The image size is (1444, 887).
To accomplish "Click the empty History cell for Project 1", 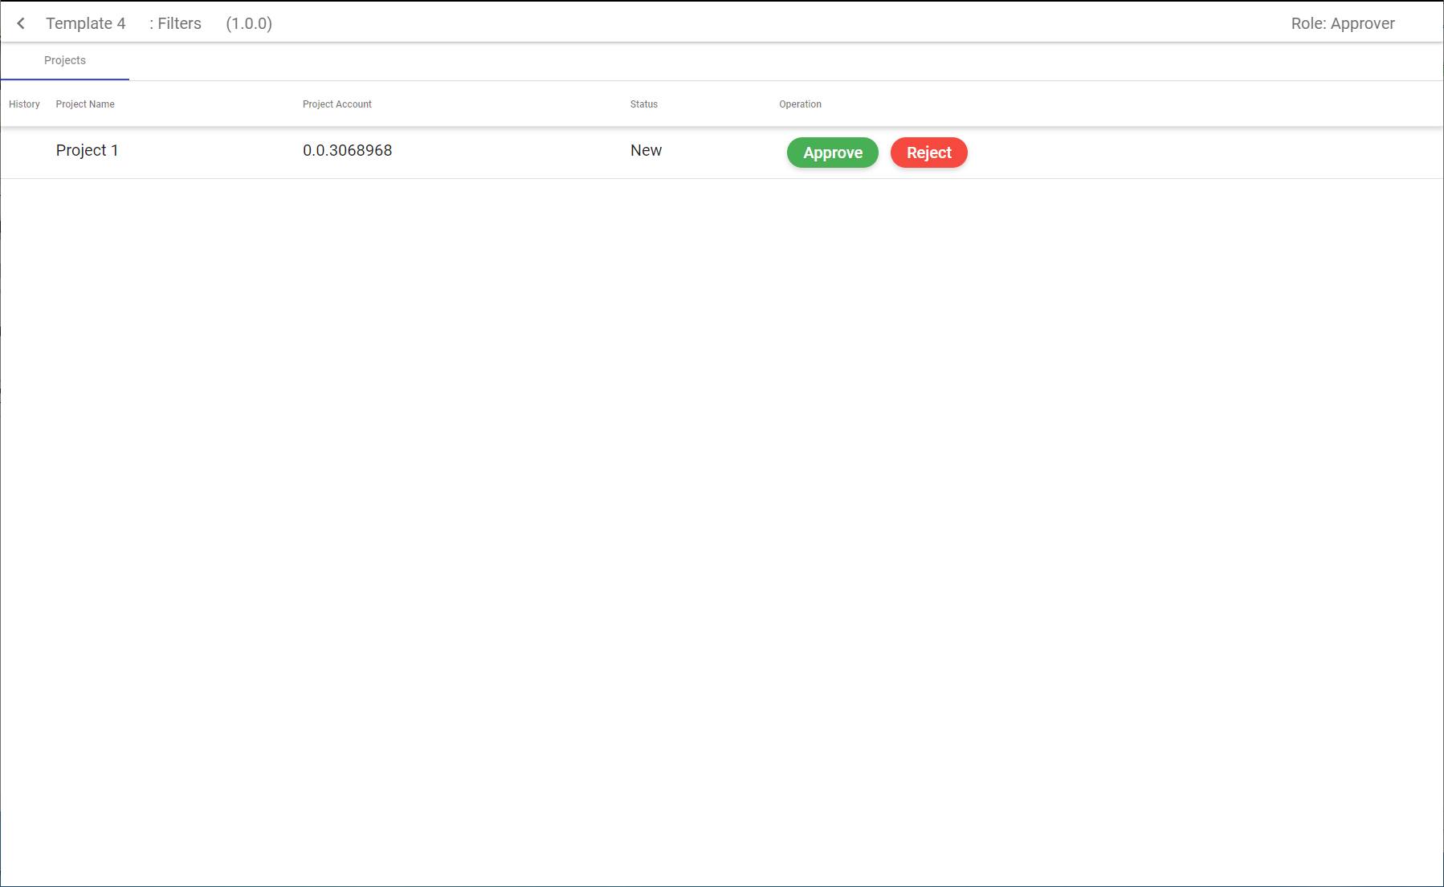I will (24, 152).
